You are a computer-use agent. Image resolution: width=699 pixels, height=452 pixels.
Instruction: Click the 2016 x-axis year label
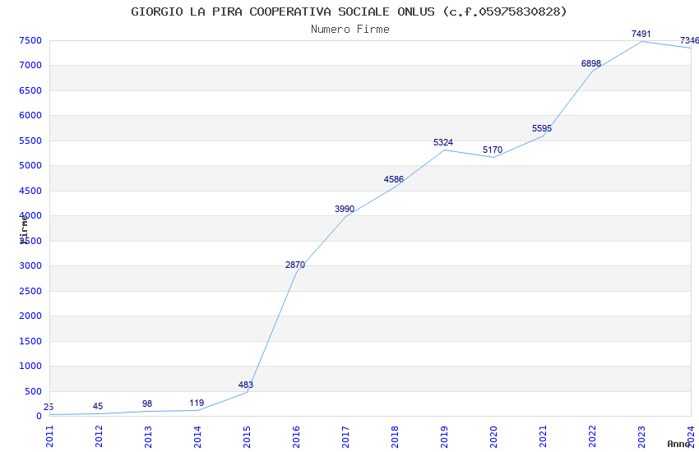tap(296, 437)
